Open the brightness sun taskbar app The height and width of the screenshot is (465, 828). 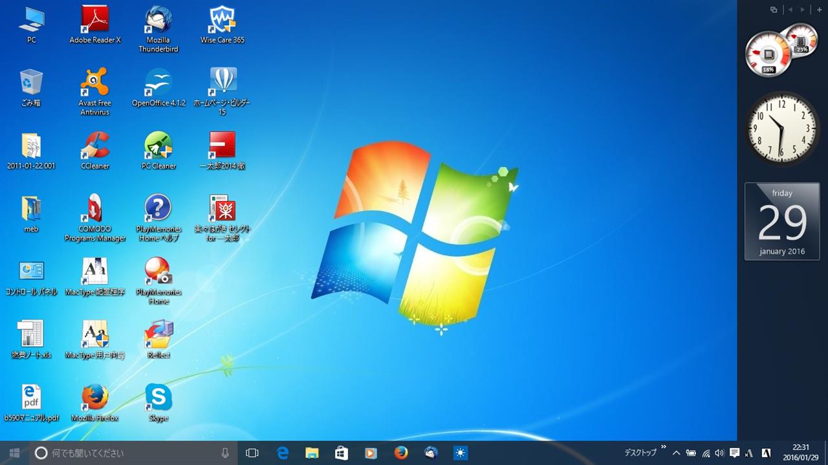click(x=461, y=453)
